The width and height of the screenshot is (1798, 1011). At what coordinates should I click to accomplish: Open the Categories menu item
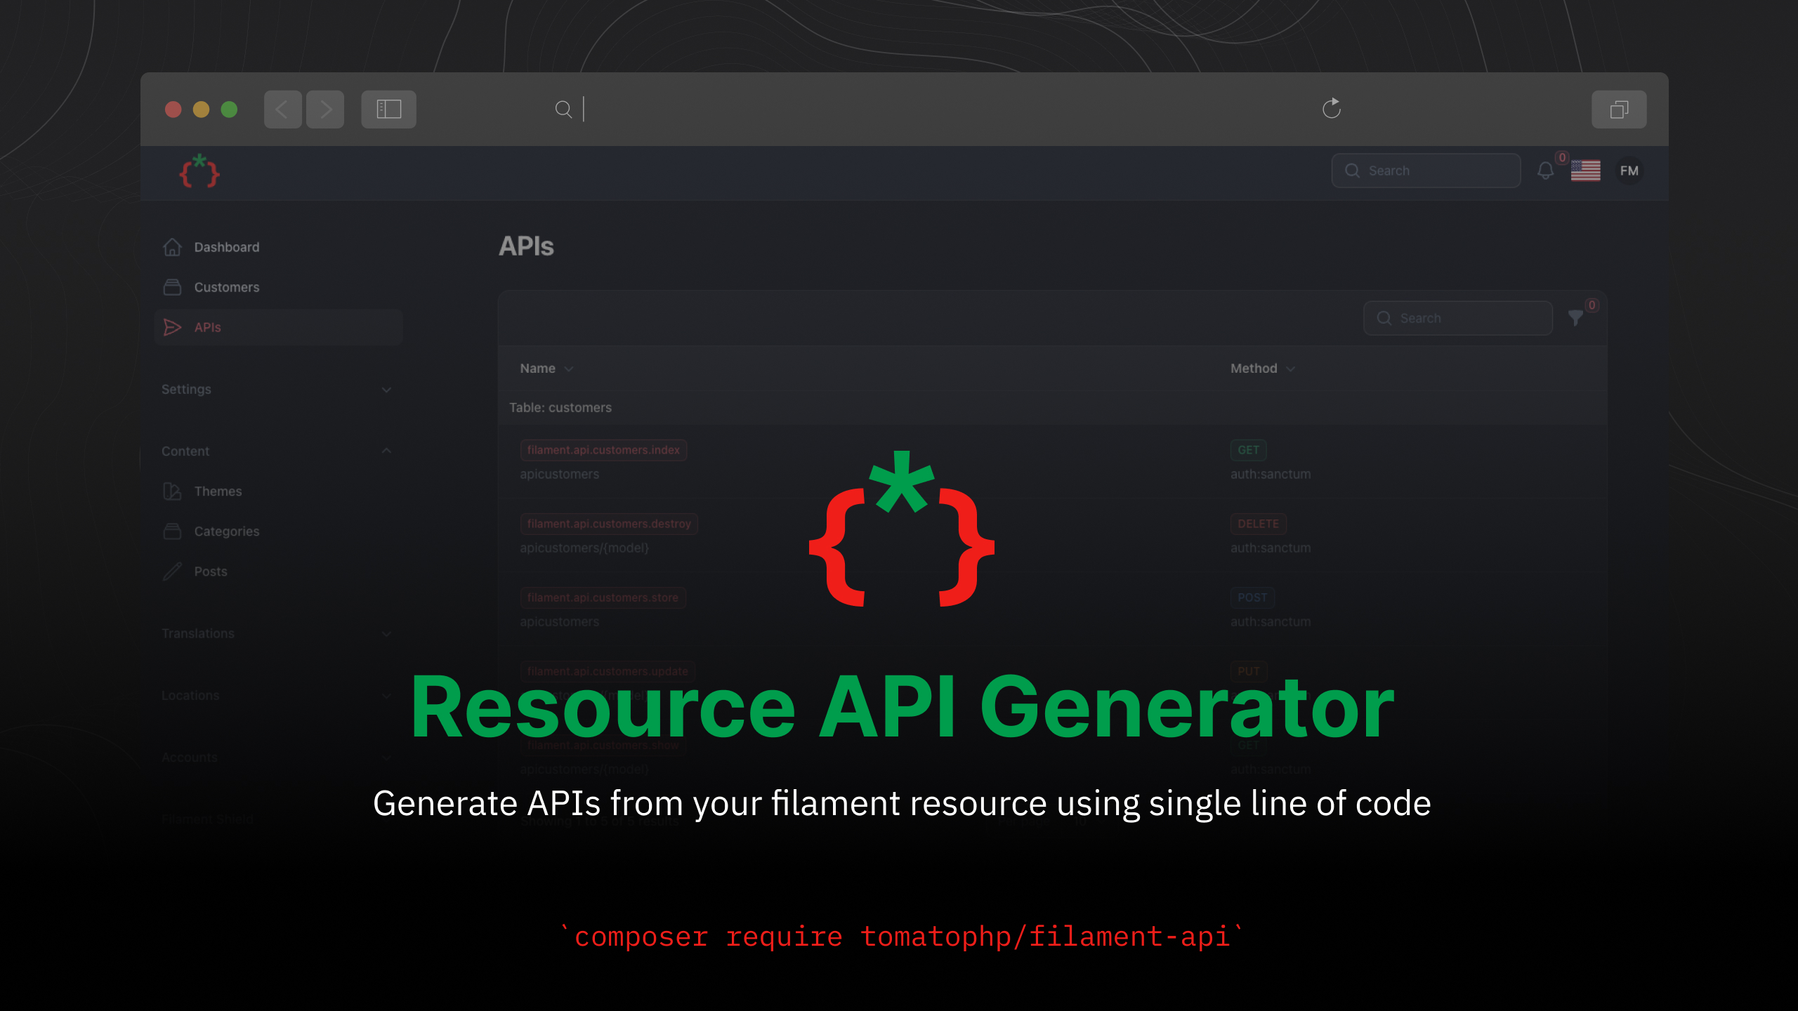click(228, 531)
